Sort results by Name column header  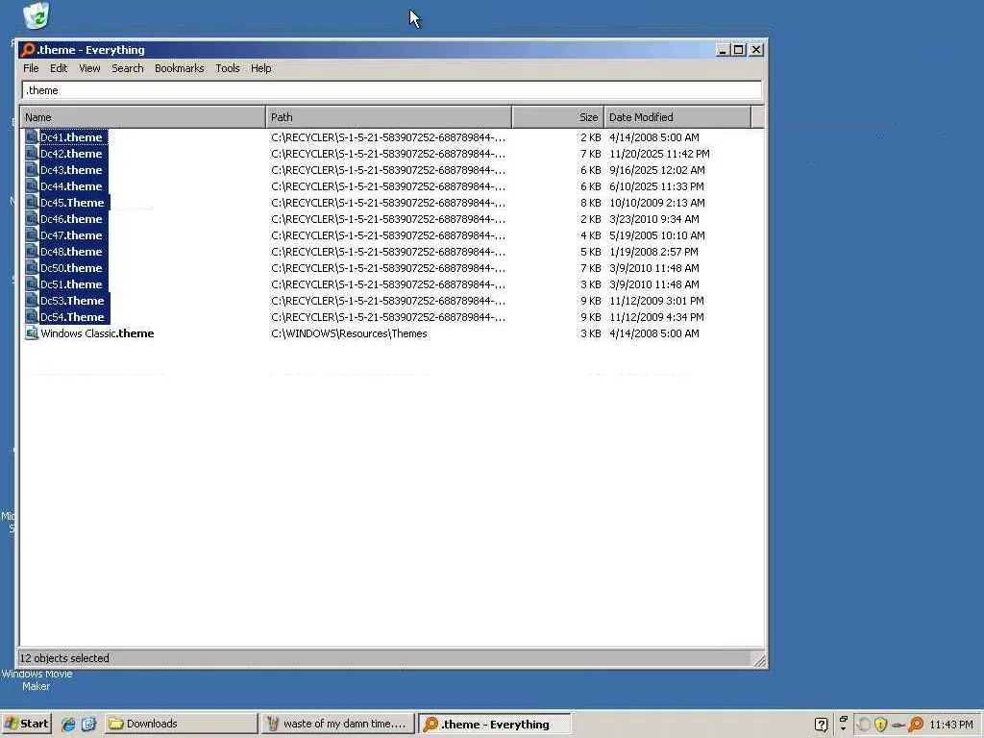143,117
